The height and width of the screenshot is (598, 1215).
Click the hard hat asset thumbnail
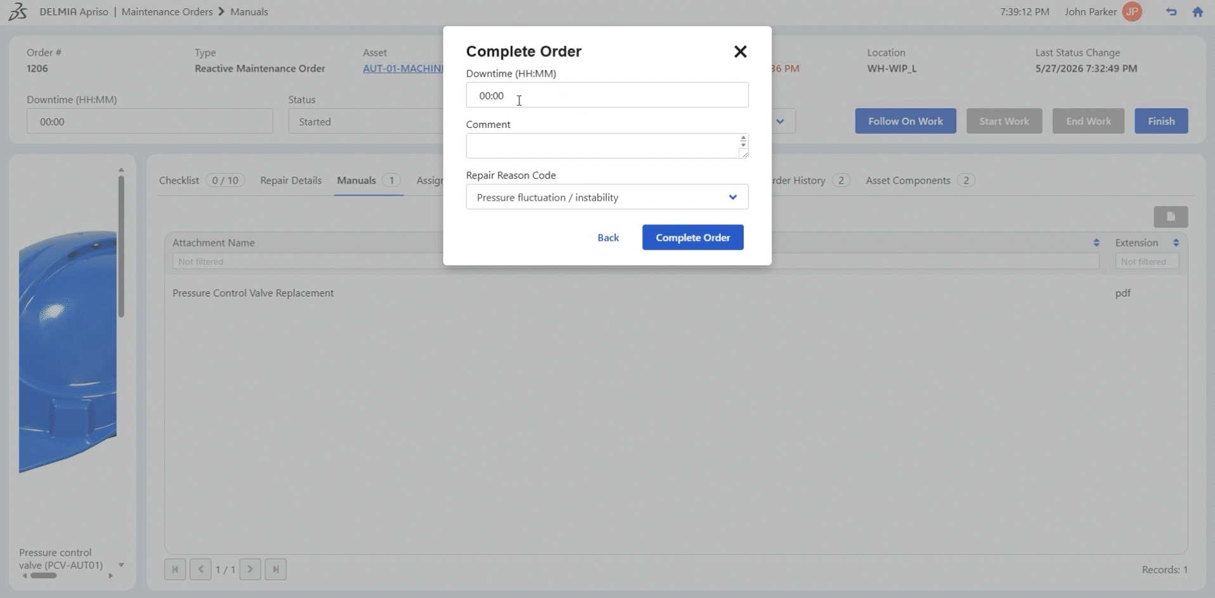[67, 352]
